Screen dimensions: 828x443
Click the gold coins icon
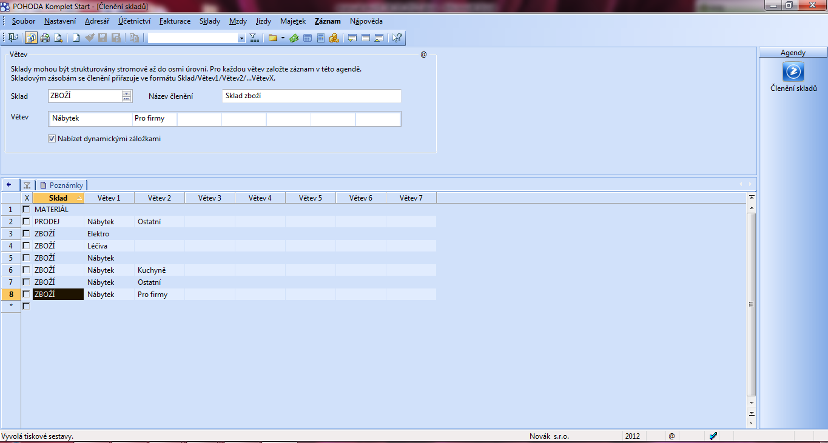(x=334, y=38)
